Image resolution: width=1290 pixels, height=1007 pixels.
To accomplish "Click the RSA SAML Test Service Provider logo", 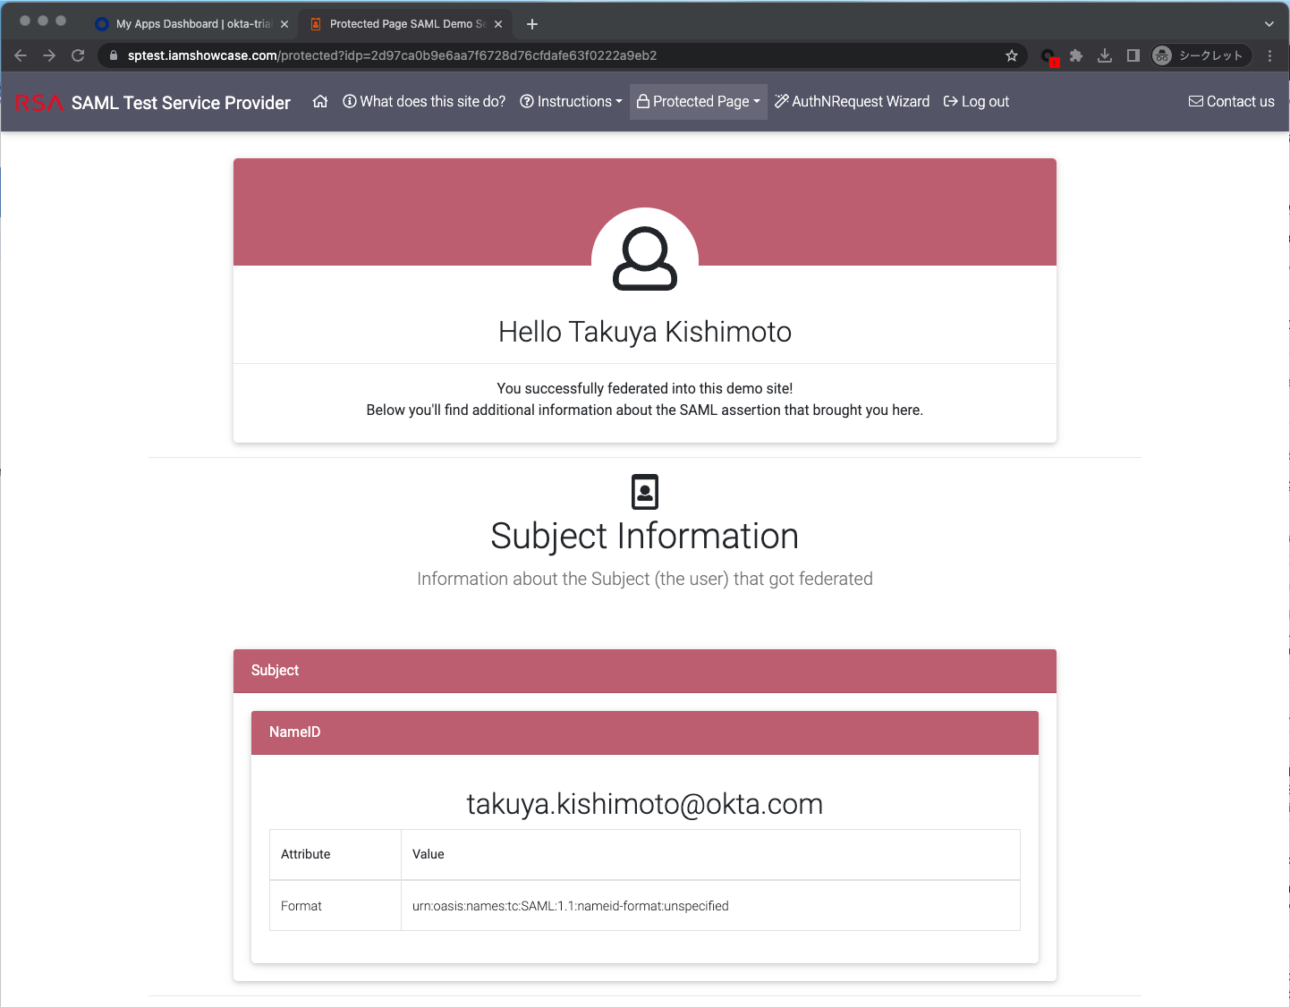I will tap(153, 103).
